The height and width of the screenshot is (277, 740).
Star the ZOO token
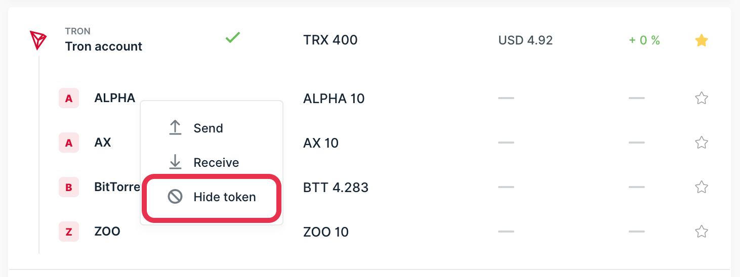click(701, 232)
